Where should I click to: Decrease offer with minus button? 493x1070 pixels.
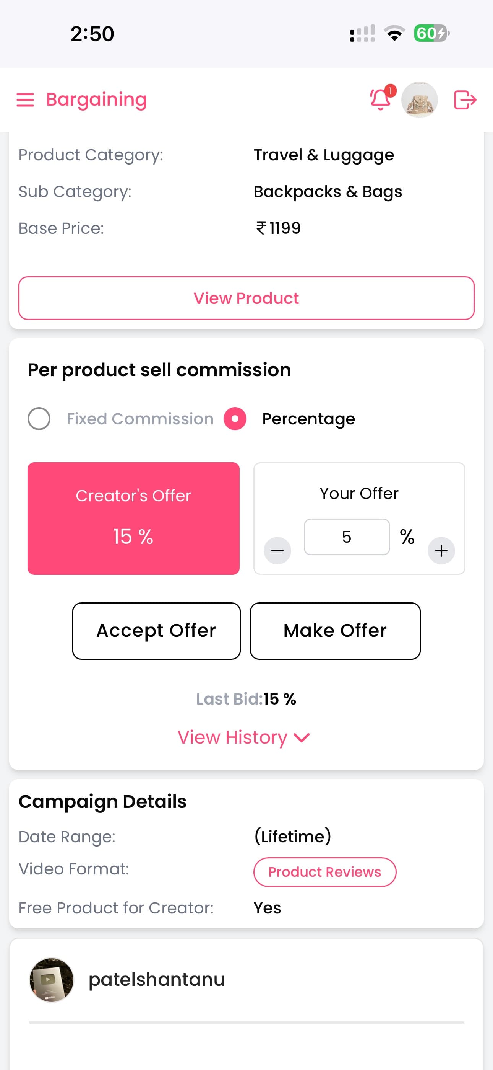click(x=277, y=551)
